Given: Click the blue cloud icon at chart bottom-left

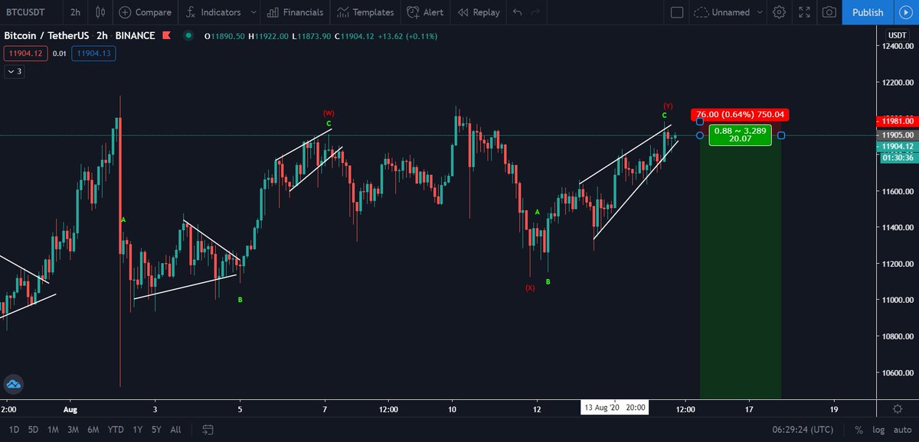Looking at the screenshot, I should [x=12, y=384].
